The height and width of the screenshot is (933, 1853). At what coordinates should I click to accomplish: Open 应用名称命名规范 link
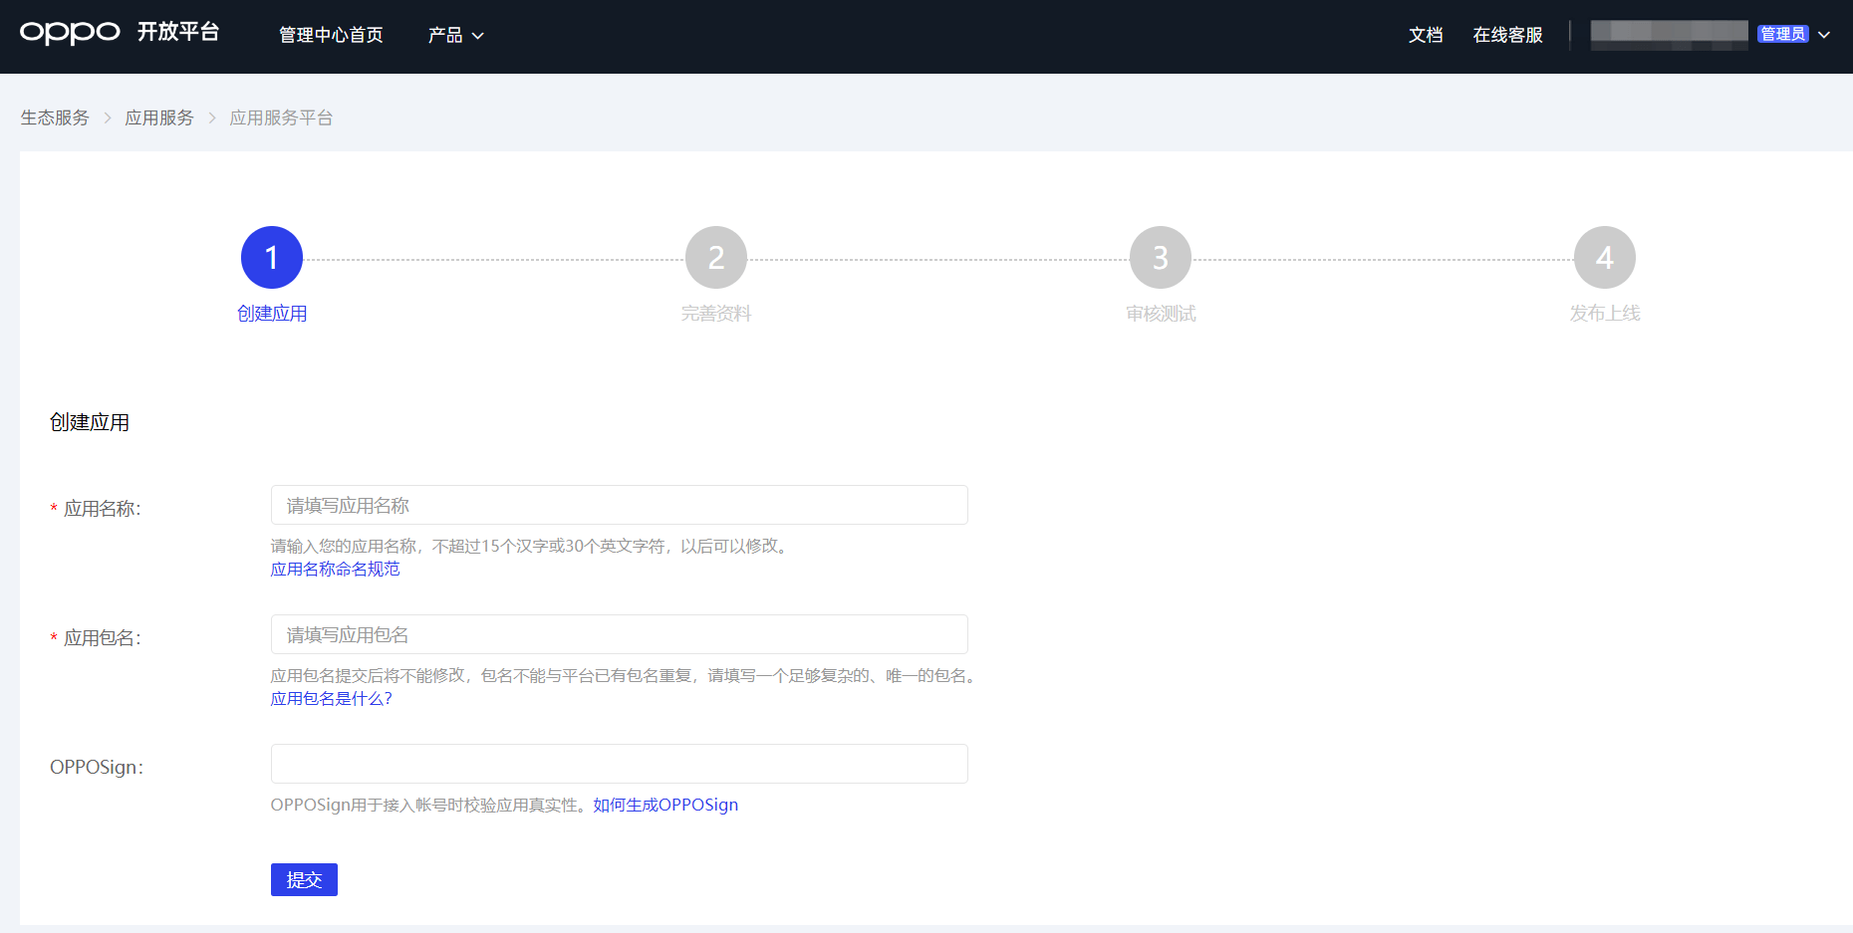pos(335,569)
